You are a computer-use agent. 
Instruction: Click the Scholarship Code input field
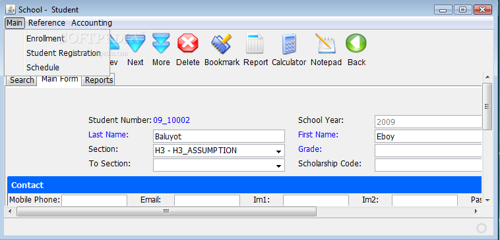[428, 165]
